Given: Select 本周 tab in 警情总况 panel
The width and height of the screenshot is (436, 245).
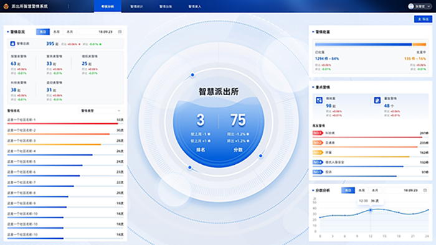Looking at the screenshot, I should coord(57,32).
